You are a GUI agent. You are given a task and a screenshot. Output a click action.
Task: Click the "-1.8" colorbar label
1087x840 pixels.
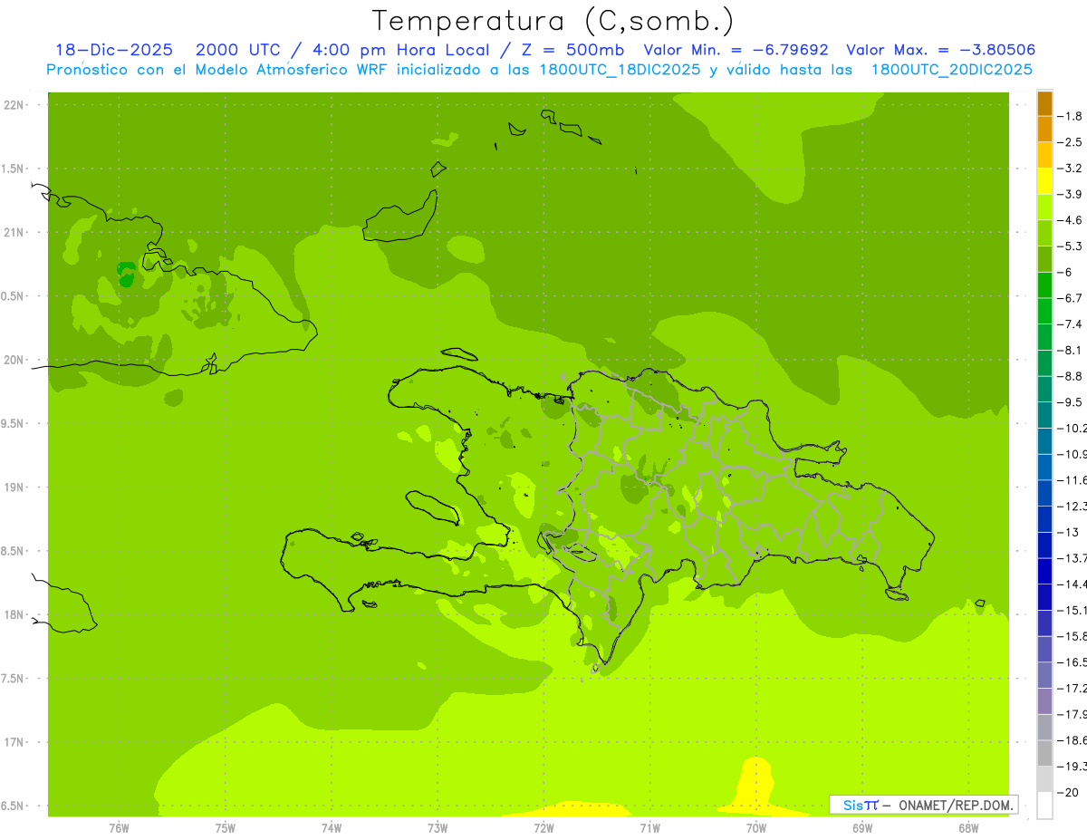(1071, 116)
